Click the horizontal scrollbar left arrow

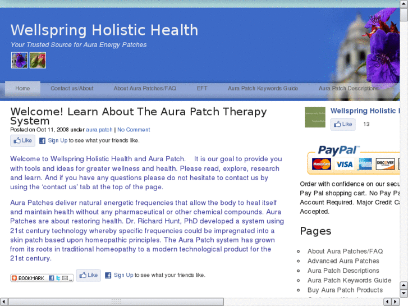[3, 302]
